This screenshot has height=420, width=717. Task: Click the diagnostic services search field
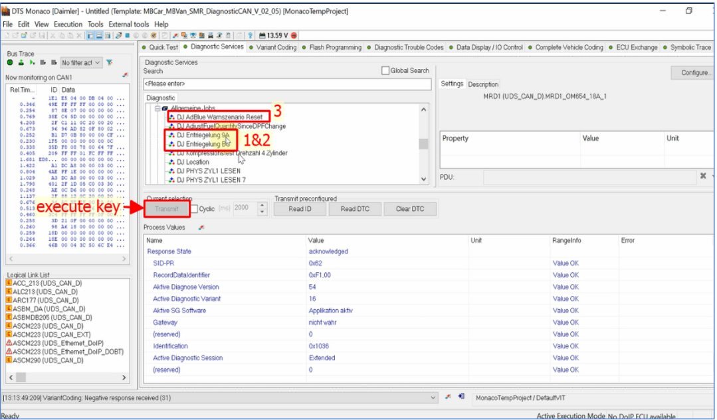click(286, 84)
